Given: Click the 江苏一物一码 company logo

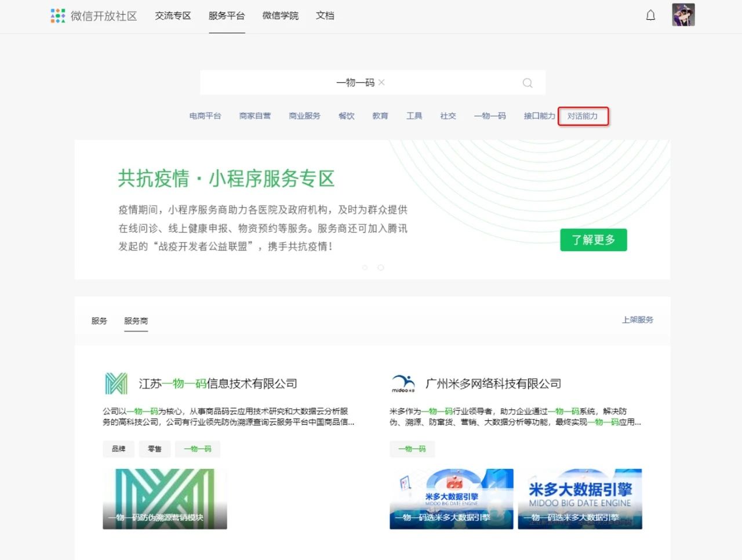Looking at the screenshot, I should [117, 383].
